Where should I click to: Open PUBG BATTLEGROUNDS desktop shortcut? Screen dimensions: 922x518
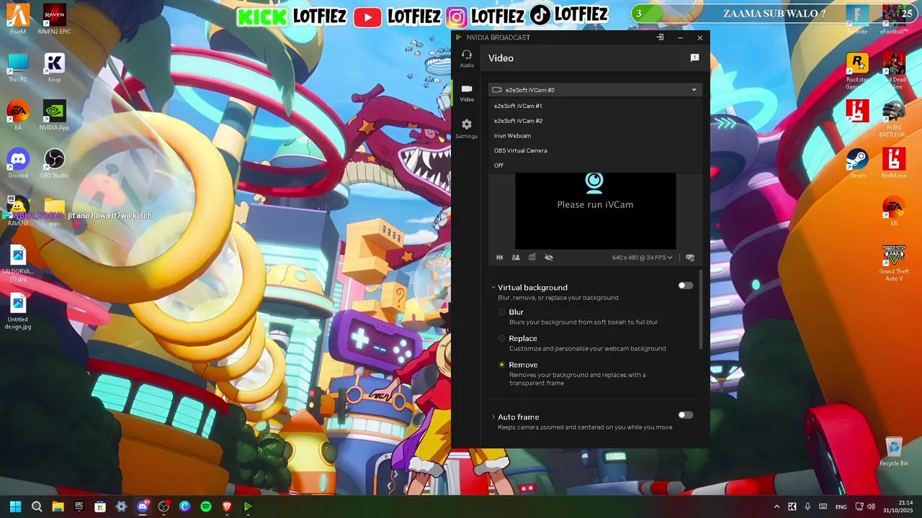(x=894, y=119)
